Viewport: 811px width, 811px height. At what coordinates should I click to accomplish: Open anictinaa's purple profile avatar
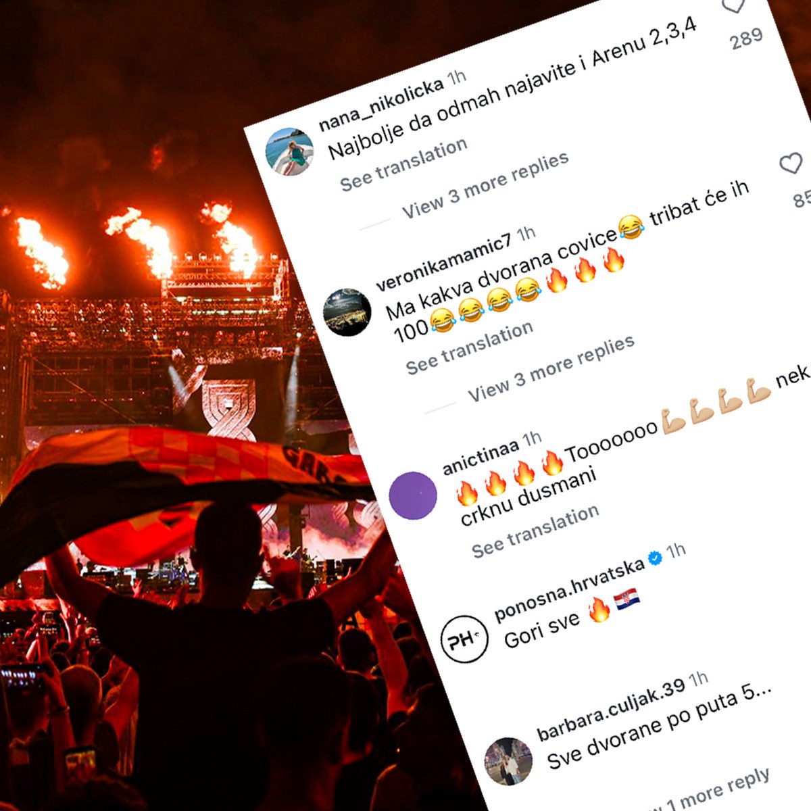pos(413,495)
